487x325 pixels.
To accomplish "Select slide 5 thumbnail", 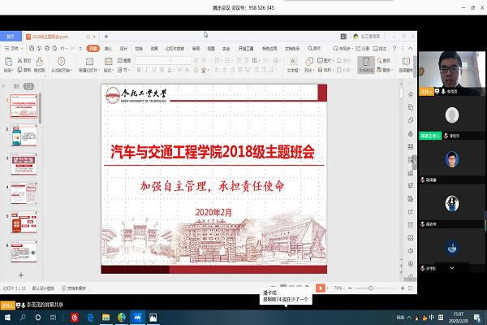I will tap(24, 222).
